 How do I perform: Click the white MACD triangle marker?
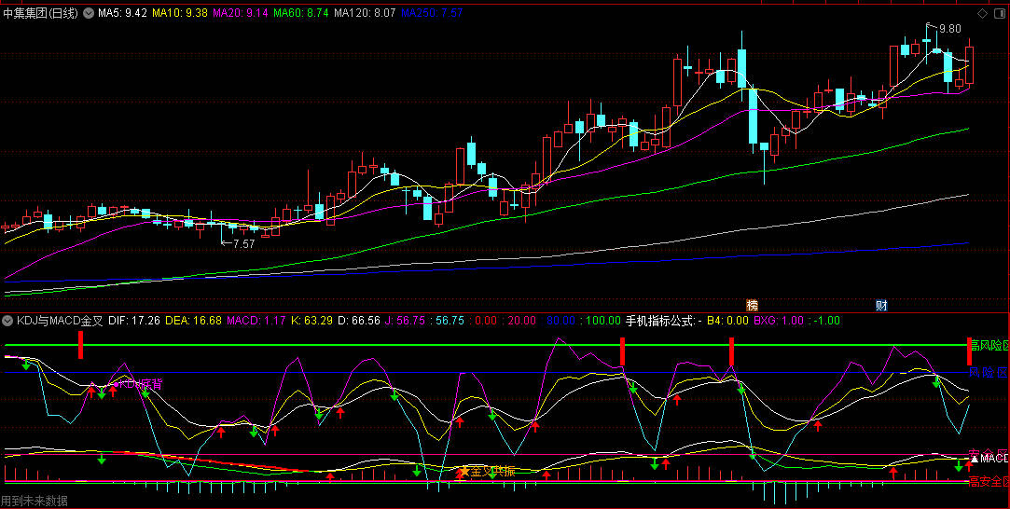click(974, 458)
